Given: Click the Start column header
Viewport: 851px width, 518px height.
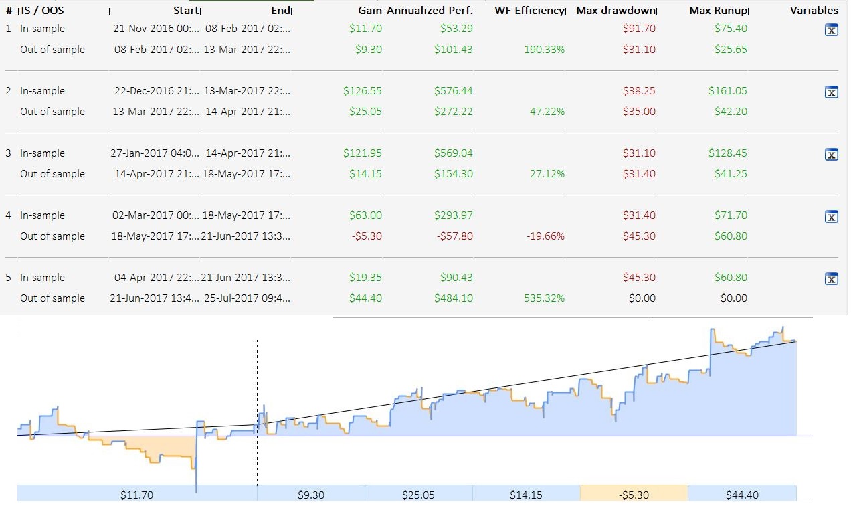Looking at the screenshot, I should tap(186, 11).
